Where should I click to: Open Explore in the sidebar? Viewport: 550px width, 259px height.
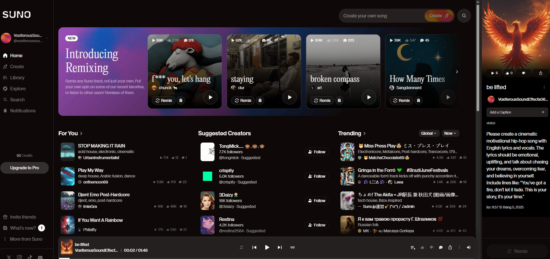14,89
